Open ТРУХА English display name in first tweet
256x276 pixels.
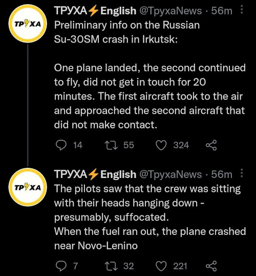95,11
